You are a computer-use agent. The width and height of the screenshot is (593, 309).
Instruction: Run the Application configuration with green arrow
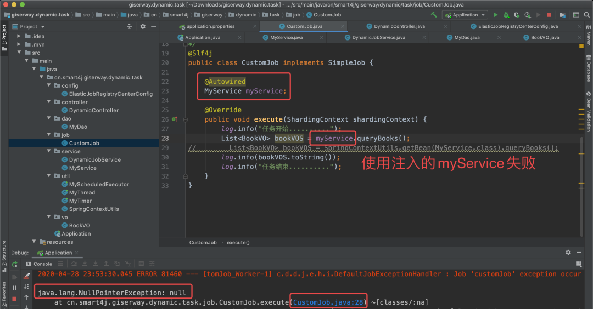point(495,15)
